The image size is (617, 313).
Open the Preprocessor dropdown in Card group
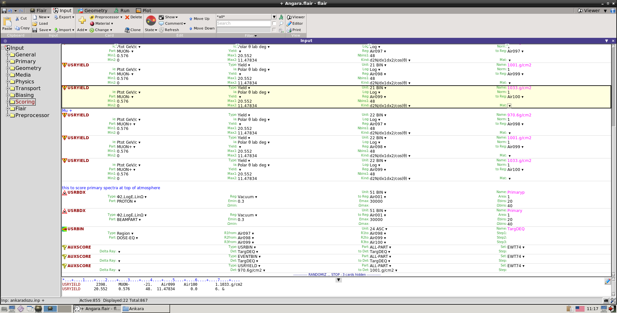pyautogui.click(x=106, y=17)
